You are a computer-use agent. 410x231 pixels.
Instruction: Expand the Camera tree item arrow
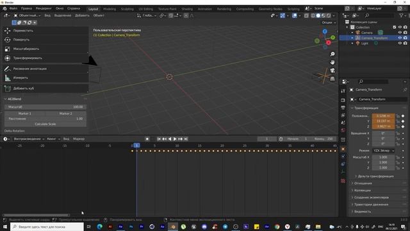point(352,33)
